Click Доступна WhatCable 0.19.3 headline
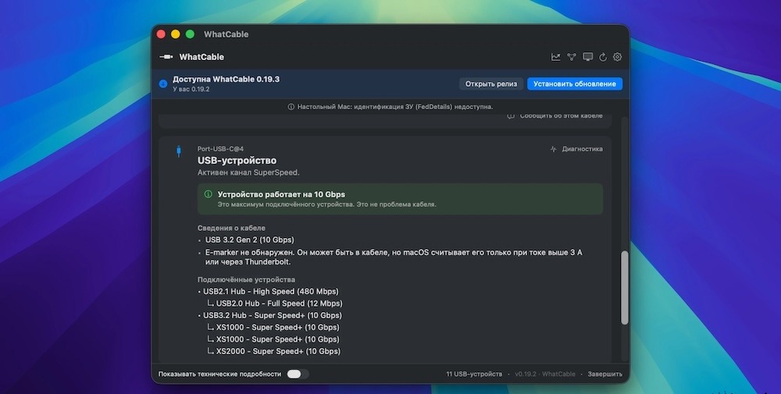Screen dimensions: 781x394 [x=226, y=79]
